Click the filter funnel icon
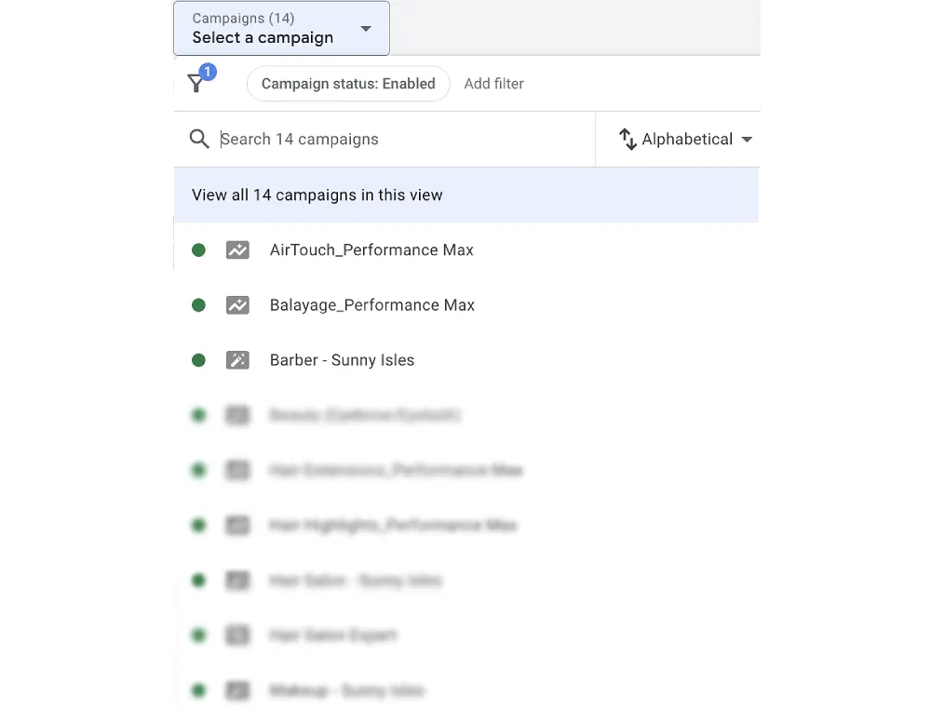931x712 pixels. tap(196, 84)
